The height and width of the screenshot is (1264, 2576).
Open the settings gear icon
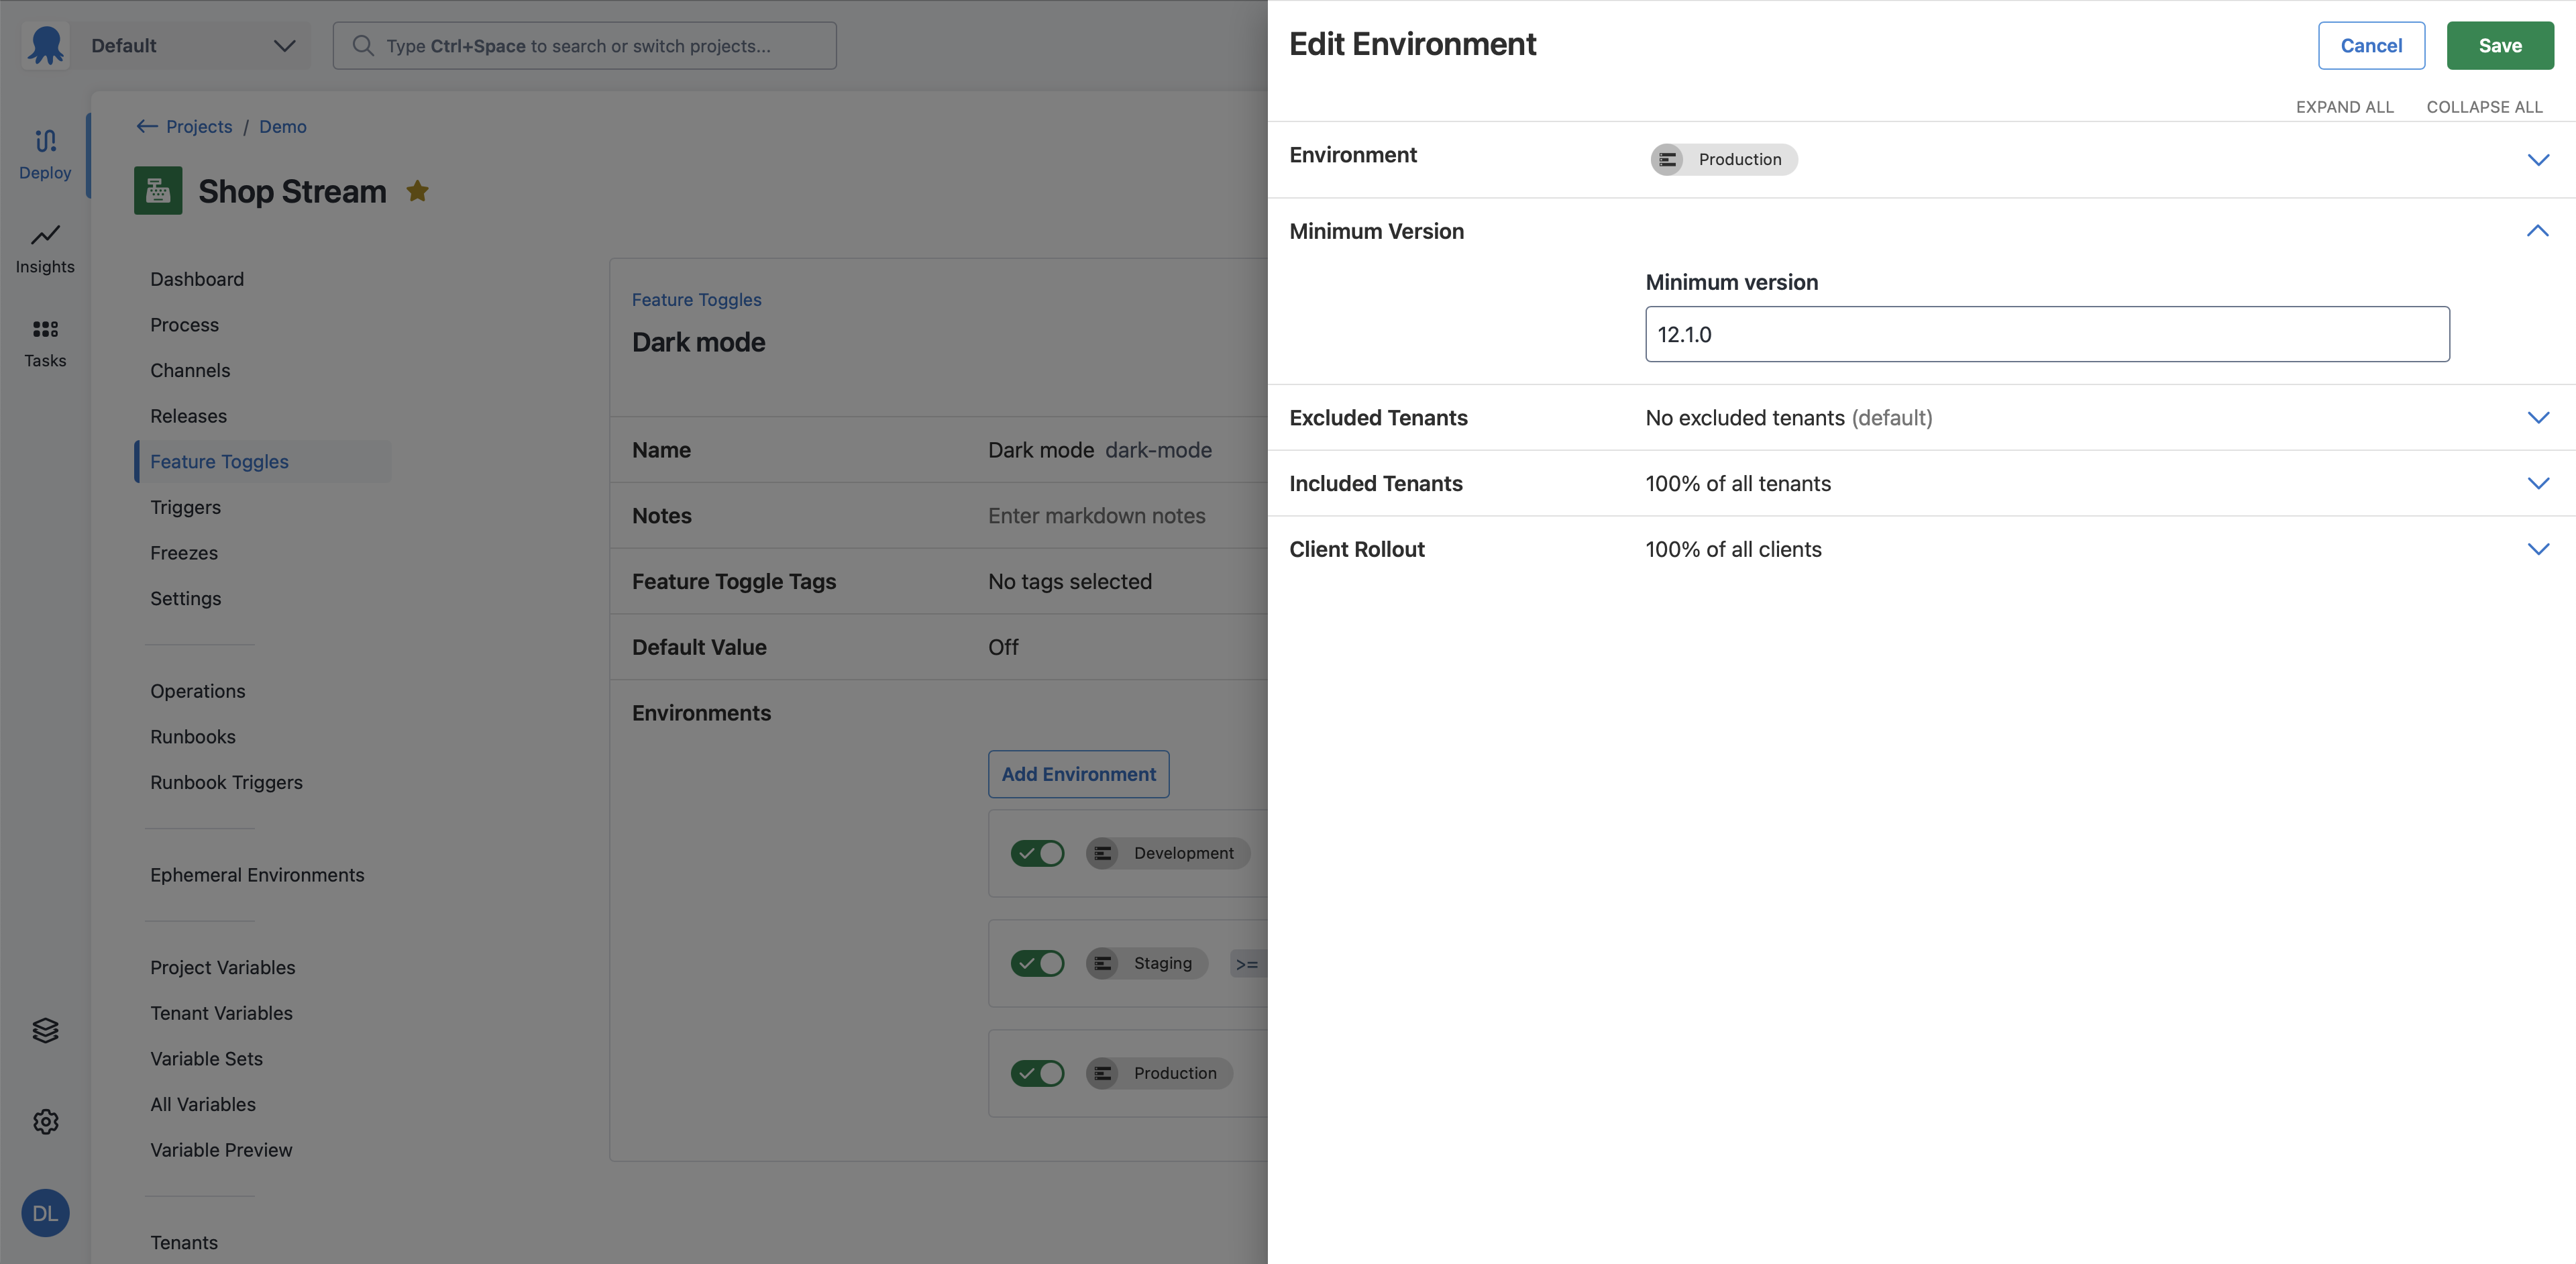(45, 1122)
